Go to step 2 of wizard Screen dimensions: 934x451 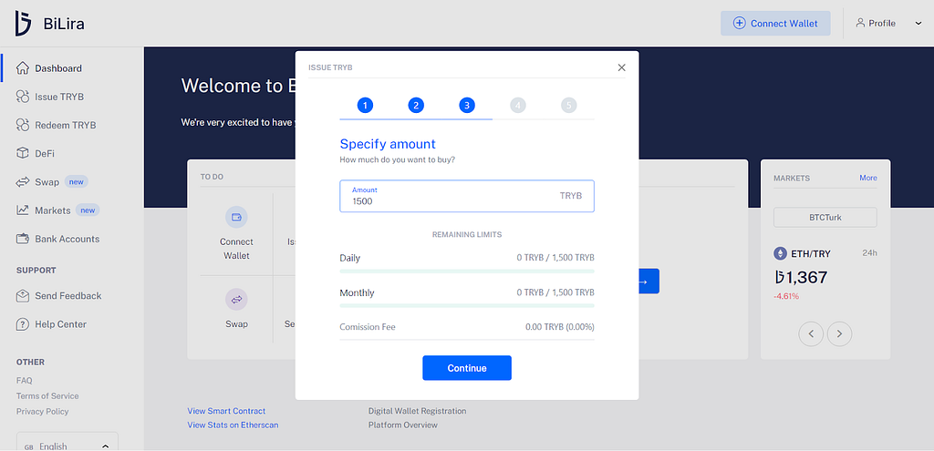pyautogui.click(x=416, y=106)
